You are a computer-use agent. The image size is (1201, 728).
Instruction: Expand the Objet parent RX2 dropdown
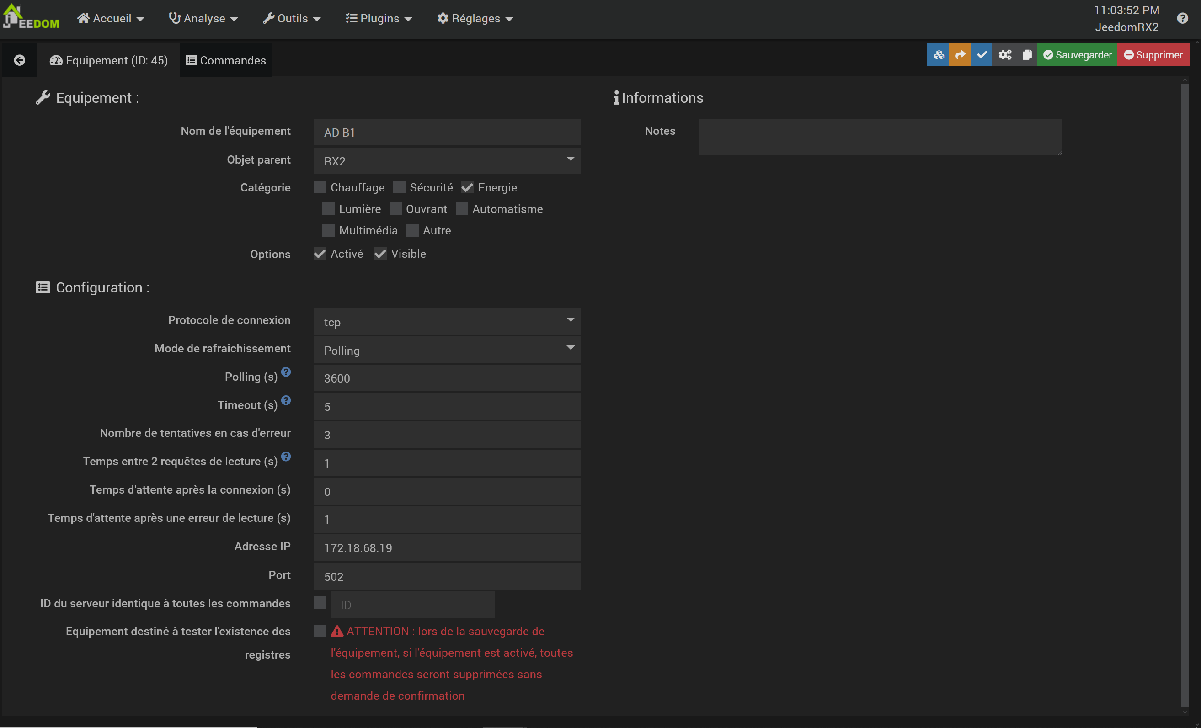point(447,161)
